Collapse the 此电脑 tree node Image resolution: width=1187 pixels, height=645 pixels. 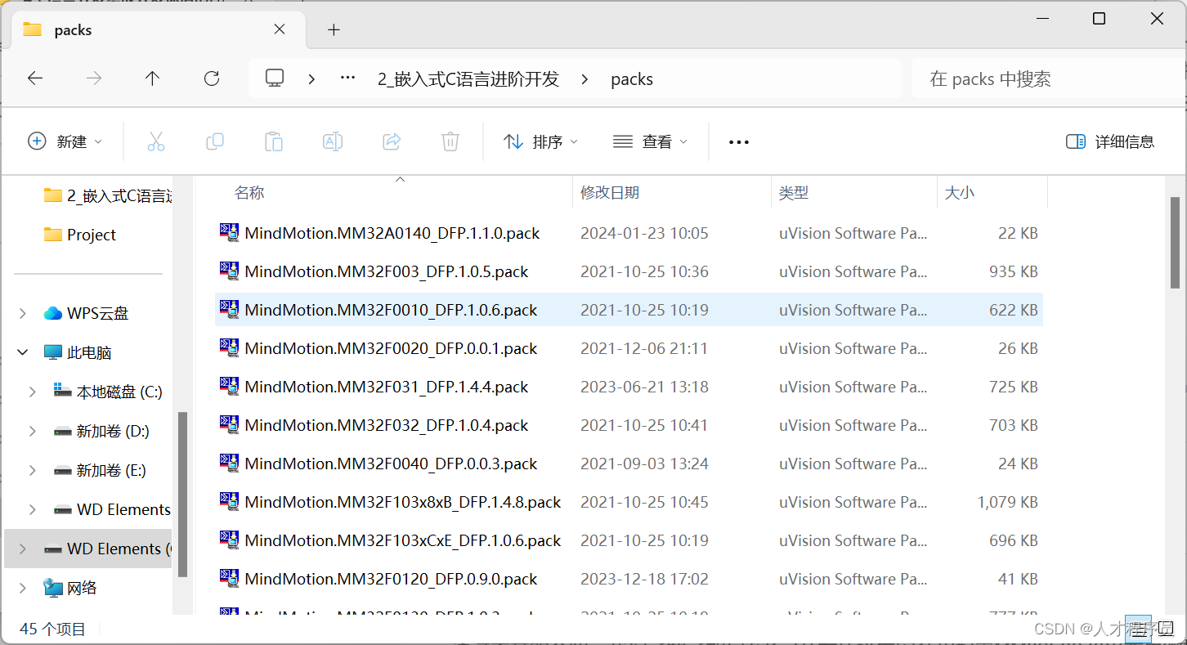pos(23,352)
